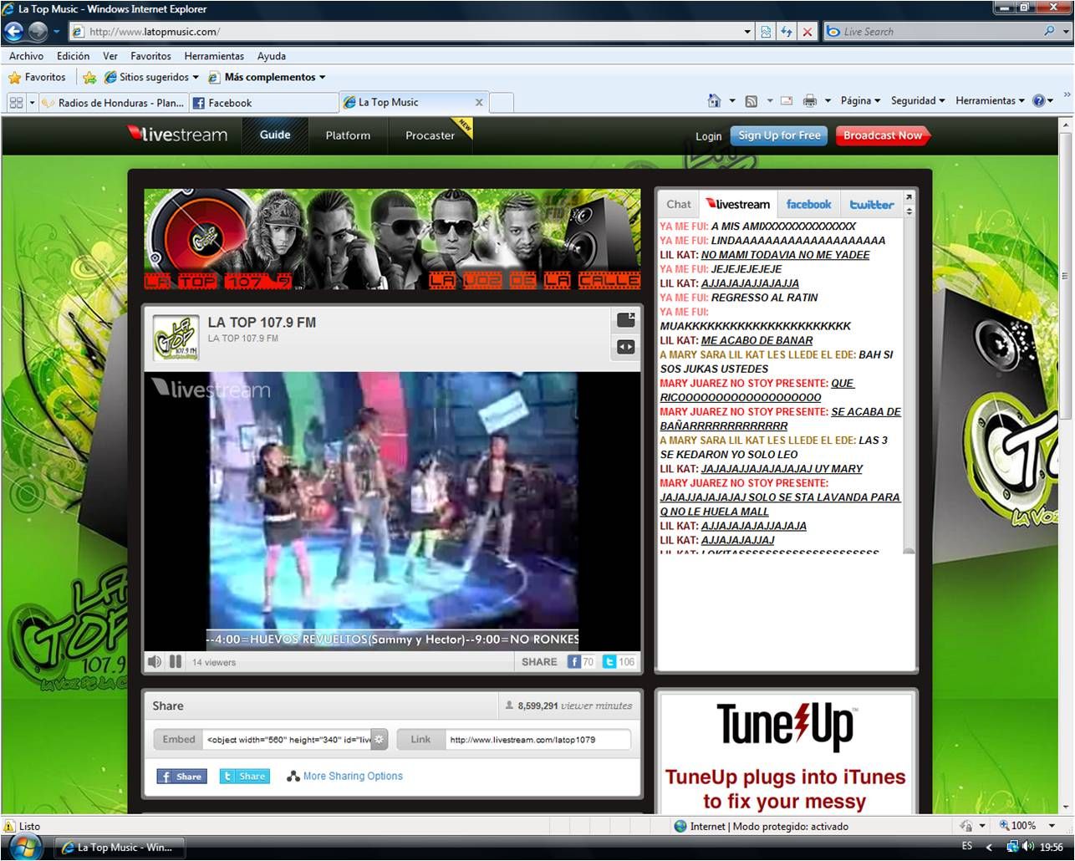This screenshot has width=1075, height=861.
Task: Switch to the Facebook browser tab
Action: 262,103
